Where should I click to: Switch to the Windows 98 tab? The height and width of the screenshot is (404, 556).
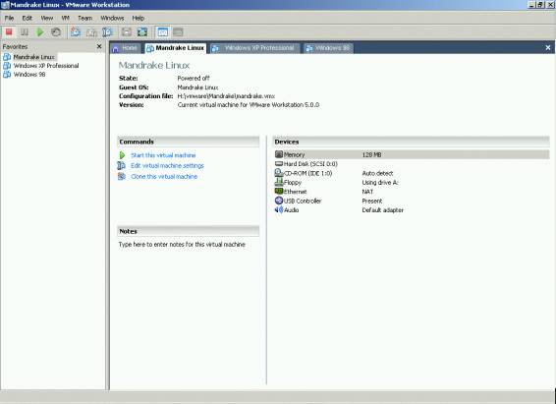click(329, 48)
